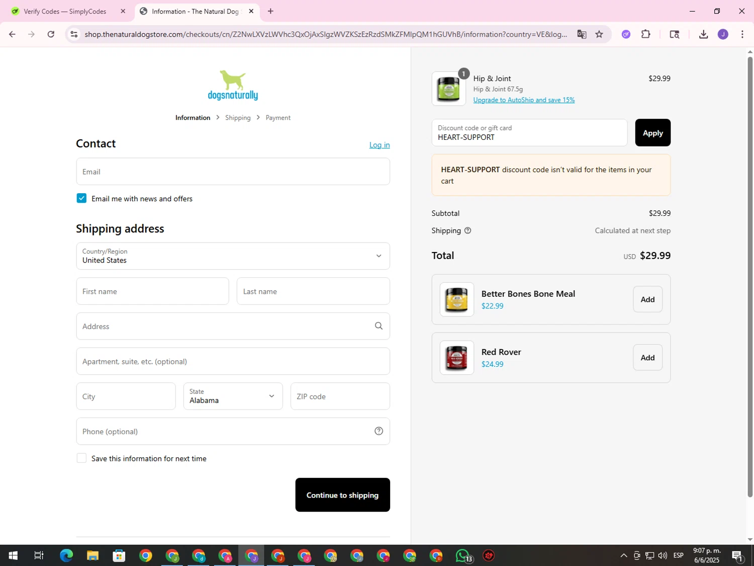754x566 pixels.
Task: Close the Verify Codes SimplyCodes tab
Action: point(123,11)
